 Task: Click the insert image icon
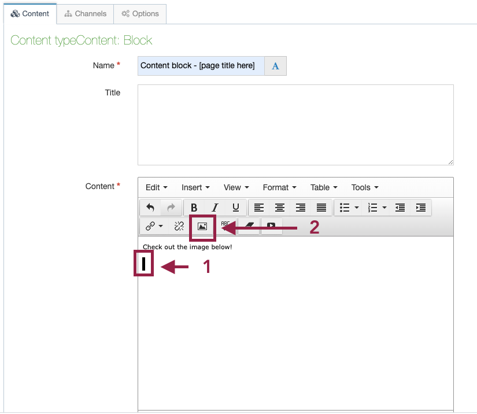point(202,226)
